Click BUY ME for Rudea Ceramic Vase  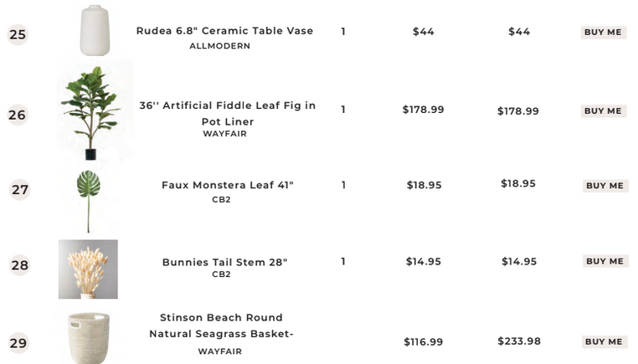click(x=603, y=32)
